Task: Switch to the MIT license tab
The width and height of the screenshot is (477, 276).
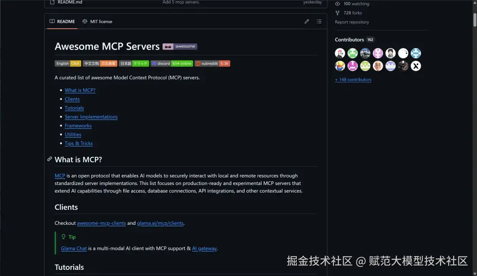Action: tap(97, 21)
